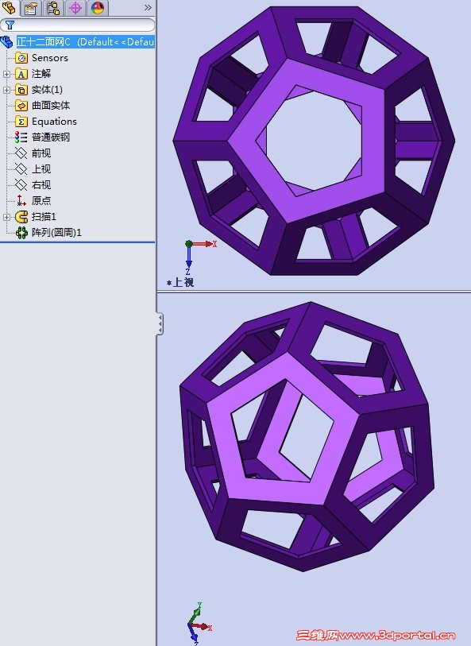Viewport: 471px width, 646px height.
Task: Click the 上视 plane icon
Action: 21,169
